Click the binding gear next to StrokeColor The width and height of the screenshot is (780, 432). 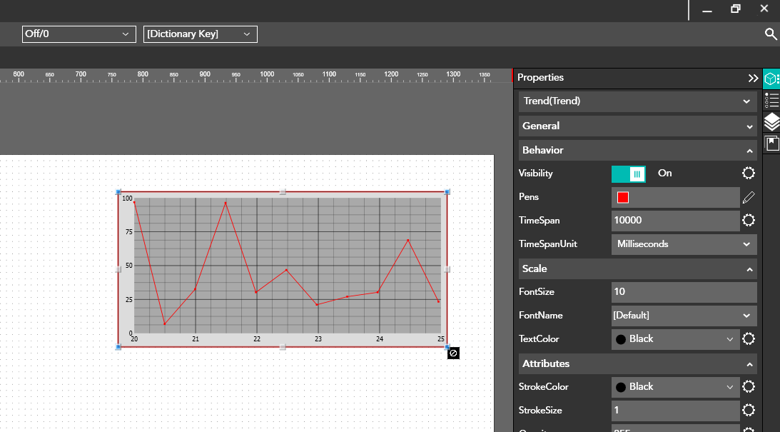point(748,387)
